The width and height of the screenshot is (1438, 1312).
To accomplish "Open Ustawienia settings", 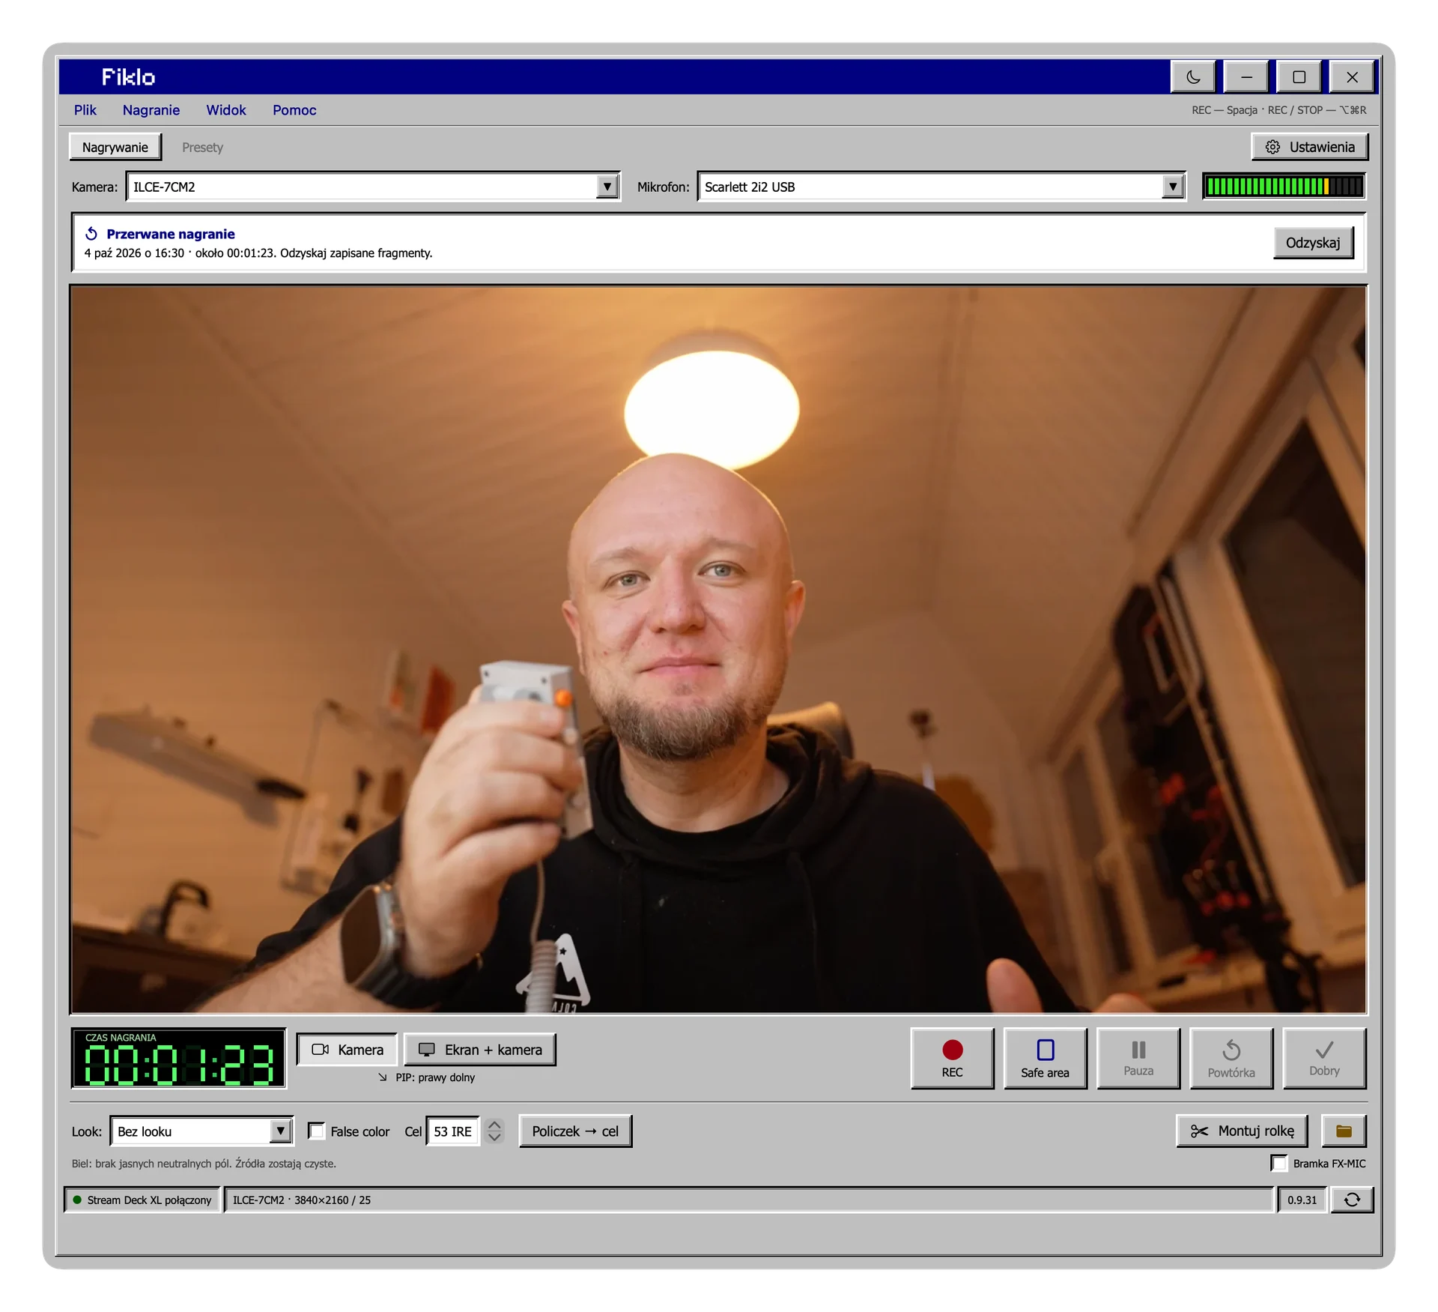I will [1309, 147].
